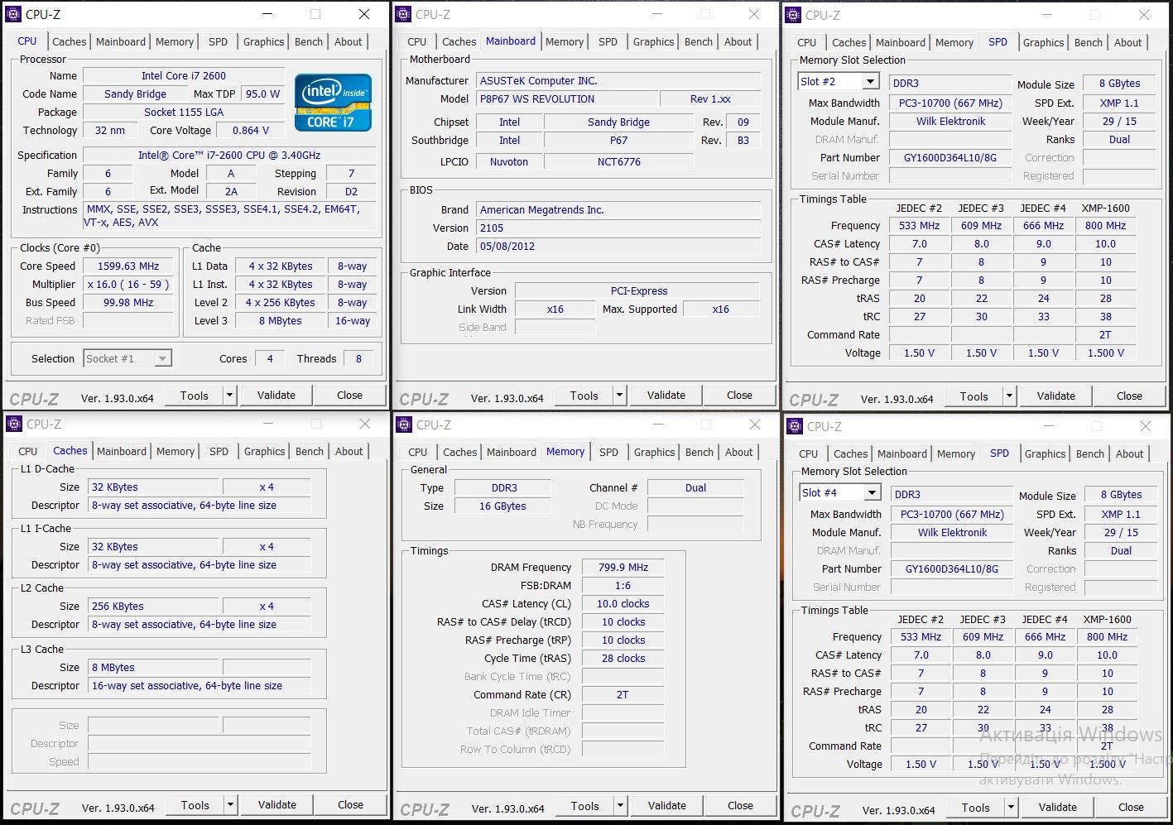Open Mainboard tab in the Slot #4 SPD window
The height and width of the screenshot is (825, 1173).
point(901,453)
